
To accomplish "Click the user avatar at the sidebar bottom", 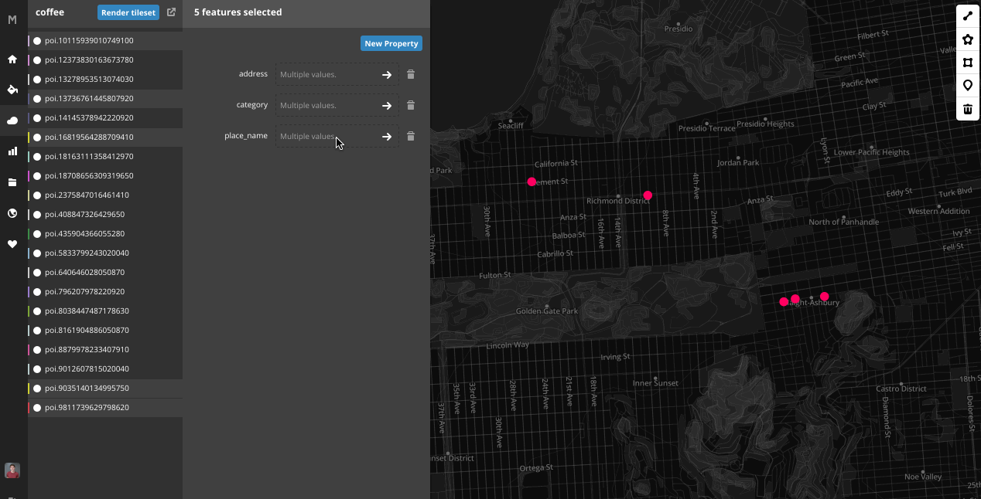I will 12,470.
